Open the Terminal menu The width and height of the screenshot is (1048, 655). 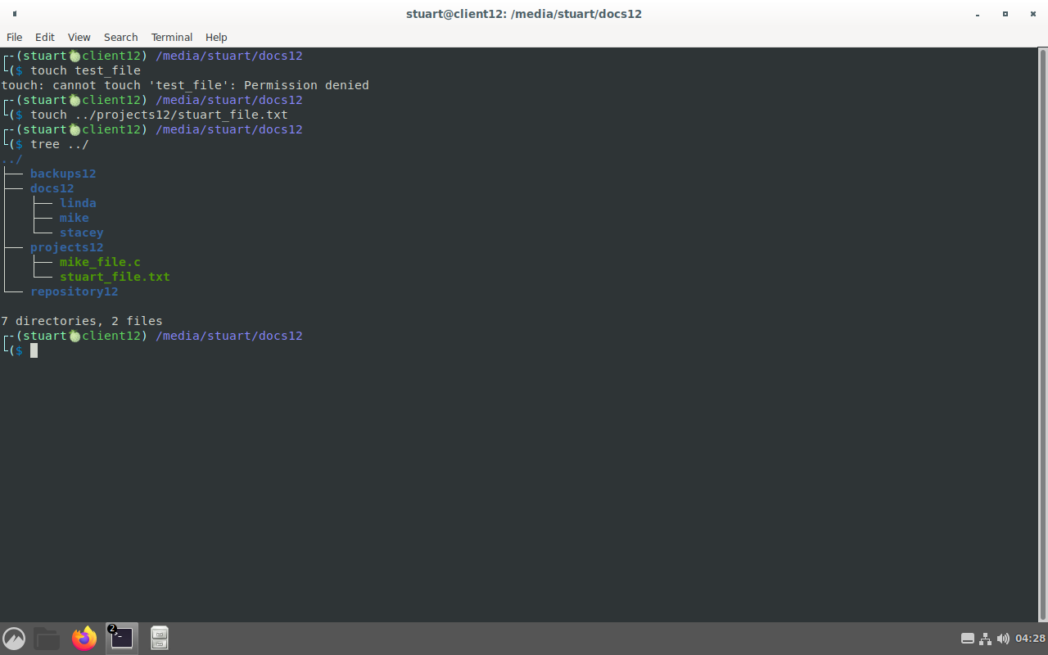tap(171, 37)
